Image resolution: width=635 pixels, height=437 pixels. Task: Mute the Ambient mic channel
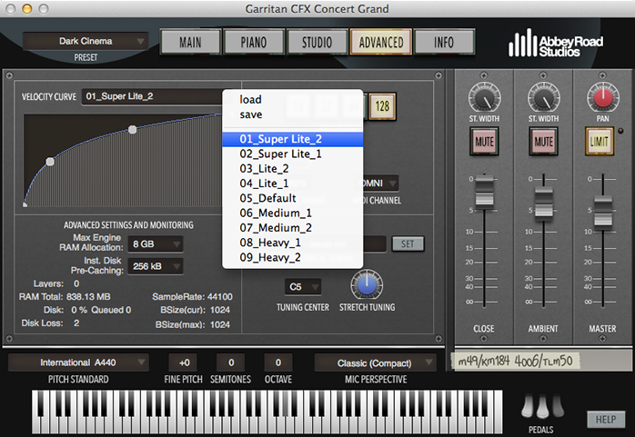pyautogui.click(x=543, y=142)
